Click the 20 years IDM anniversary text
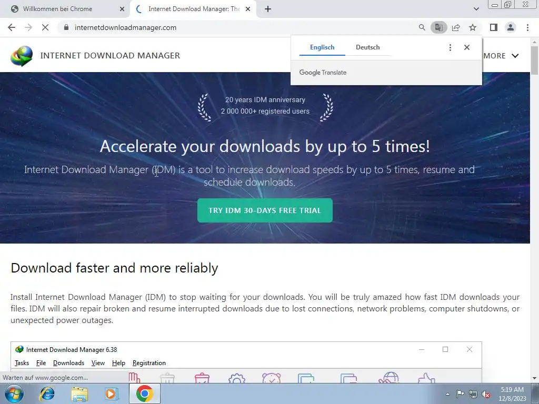539x404 pixels. pyautogui.click(x=265, y=99)
